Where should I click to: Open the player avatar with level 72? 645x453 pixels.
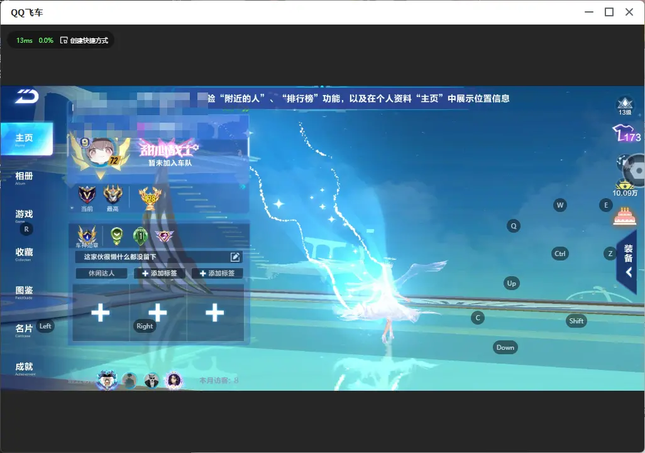coord(101,153)
